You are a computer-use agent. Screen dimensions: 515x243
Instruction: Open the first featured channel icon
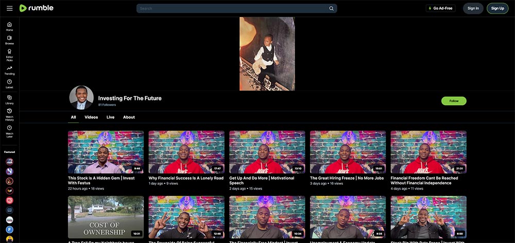click(9, 162)
